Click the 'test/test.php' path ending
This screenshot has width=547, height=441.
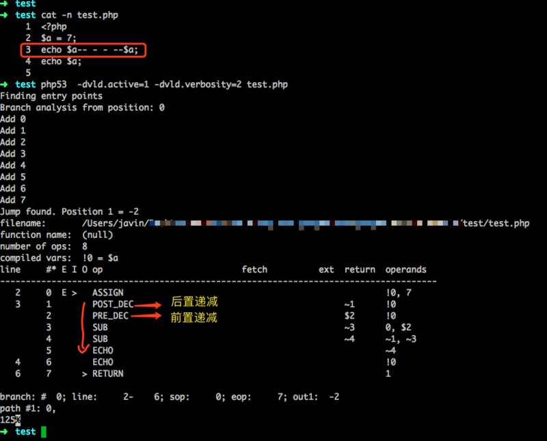pyautogui.click(x=496, y=224)
